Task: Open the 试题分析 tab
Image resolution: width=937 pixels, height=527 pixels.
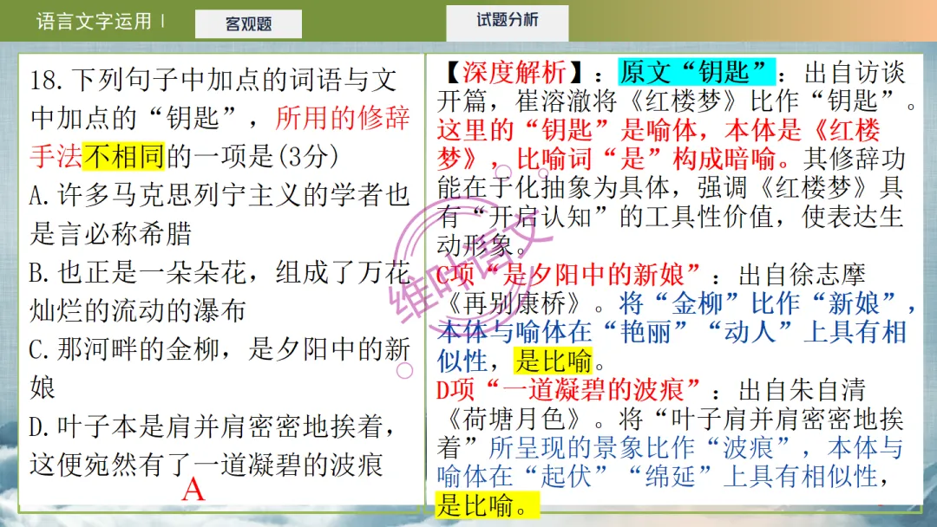Action: click(x=506, y=20)
